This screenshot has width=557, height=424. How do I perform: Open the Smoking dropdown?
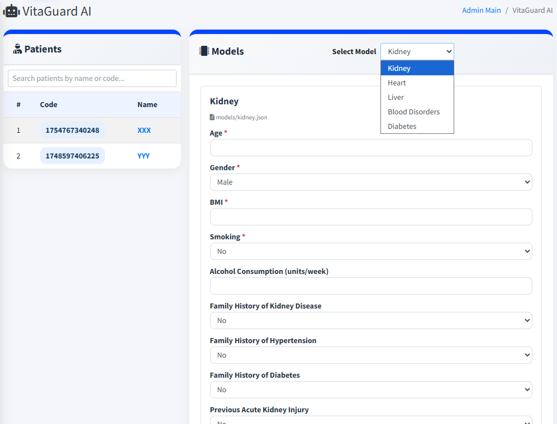click(370, 251)
